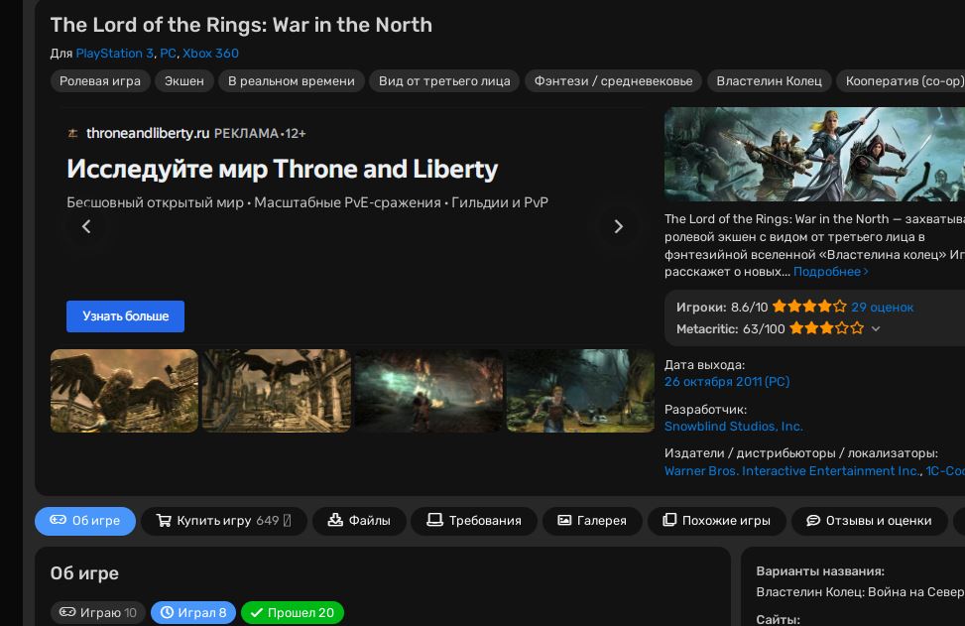Toggle the Играю 10 status

point(98,612)
